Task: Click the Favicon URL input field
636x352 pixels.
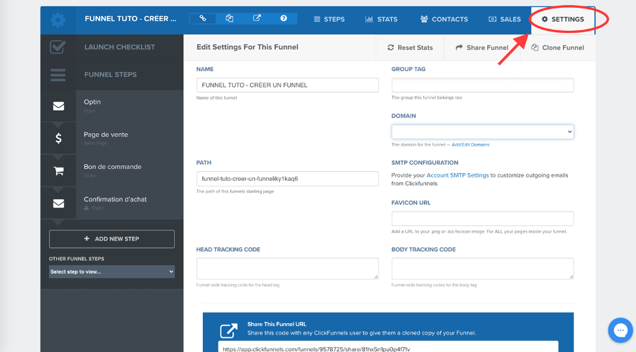Action: (x=483, y=219)
